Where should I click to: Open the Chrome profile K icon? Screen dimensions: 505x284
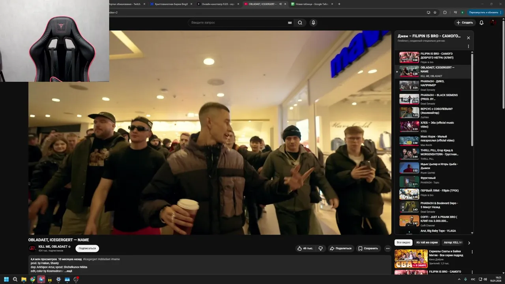pyautogui.click(x=462, y=12)
